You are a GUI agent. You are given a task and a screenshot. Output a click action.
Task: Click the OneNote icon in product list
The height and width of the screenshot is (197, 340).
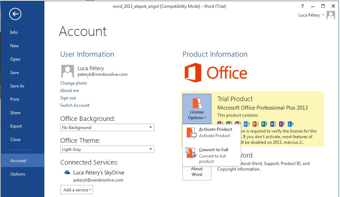(x=238, y=123)
